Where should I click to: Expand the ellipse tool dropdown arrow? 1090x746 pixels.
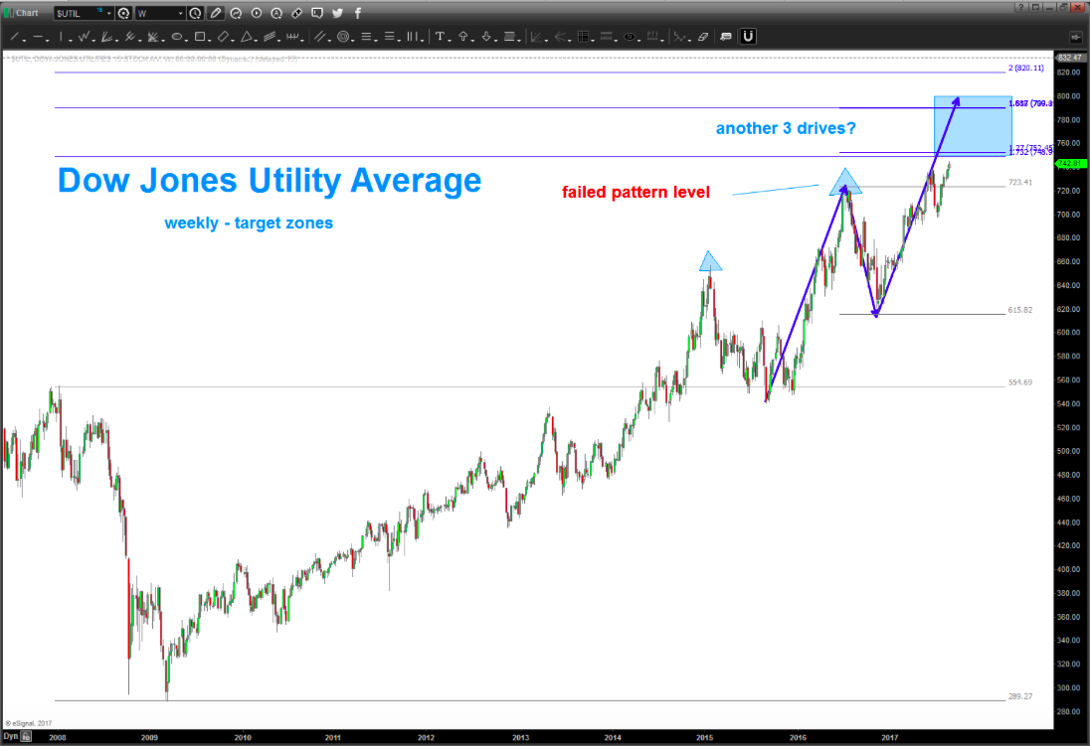coord(186,40)
